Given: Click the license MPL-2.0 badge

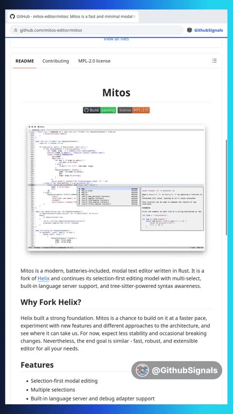Looking at the screenshot, I should (133, 110).
